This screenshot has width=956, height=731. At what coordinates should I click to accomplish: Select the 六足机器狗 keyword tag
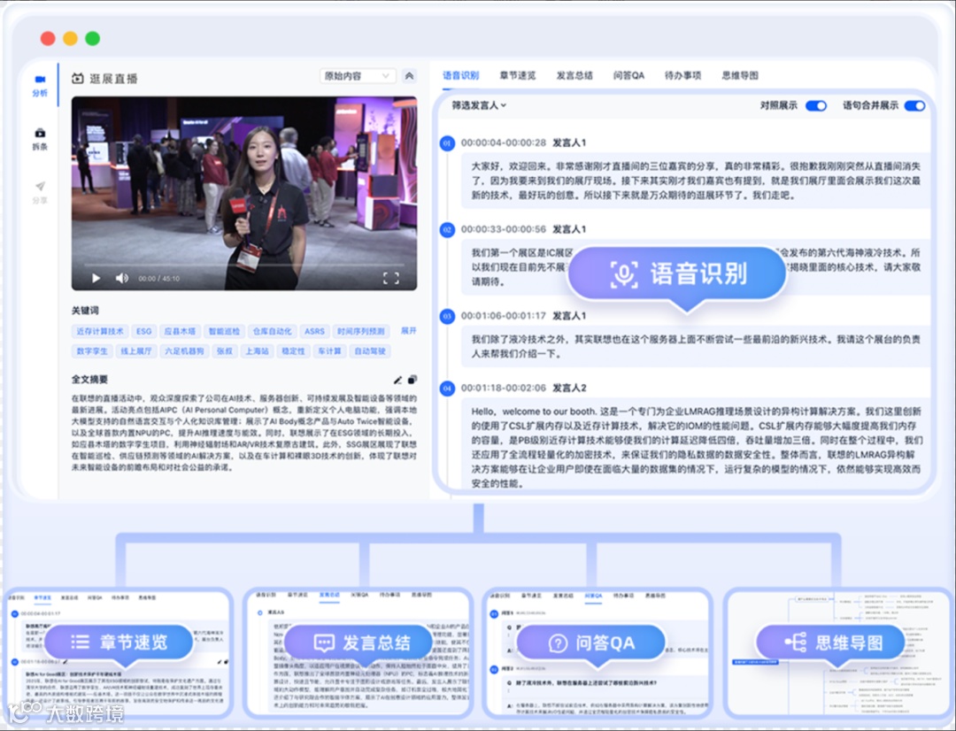coord(183,351)
